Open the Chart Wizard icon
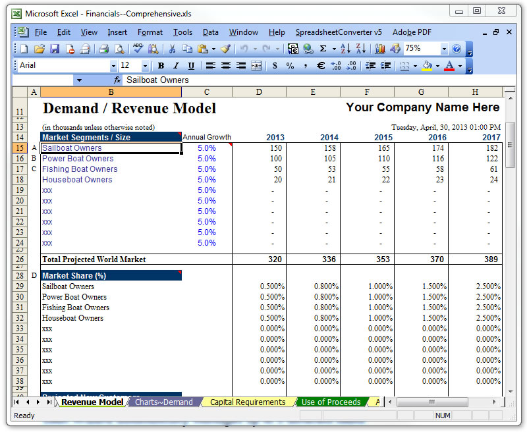Screen dimensions: 527x432 point(380,49)
